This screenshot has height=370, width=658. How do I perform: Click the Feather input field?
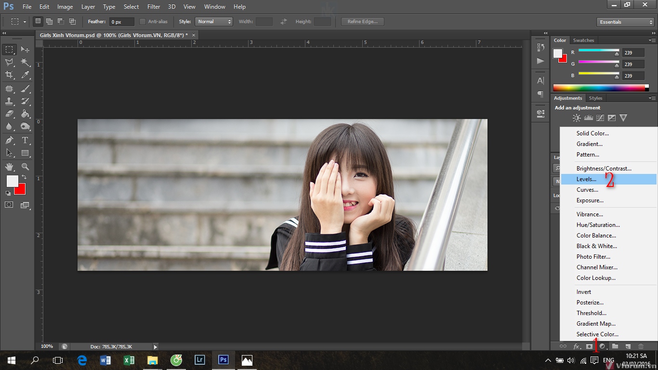[122, 22]
